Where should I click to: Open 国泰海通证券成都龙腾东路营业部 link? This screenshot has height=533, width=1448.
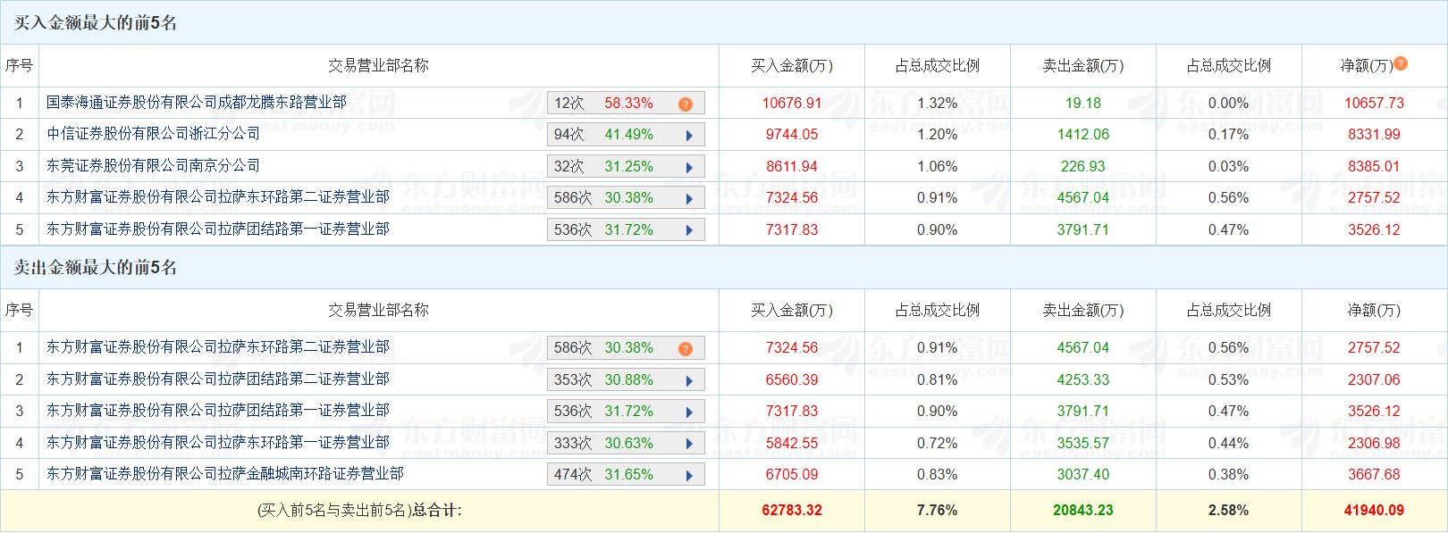[197, 103]
